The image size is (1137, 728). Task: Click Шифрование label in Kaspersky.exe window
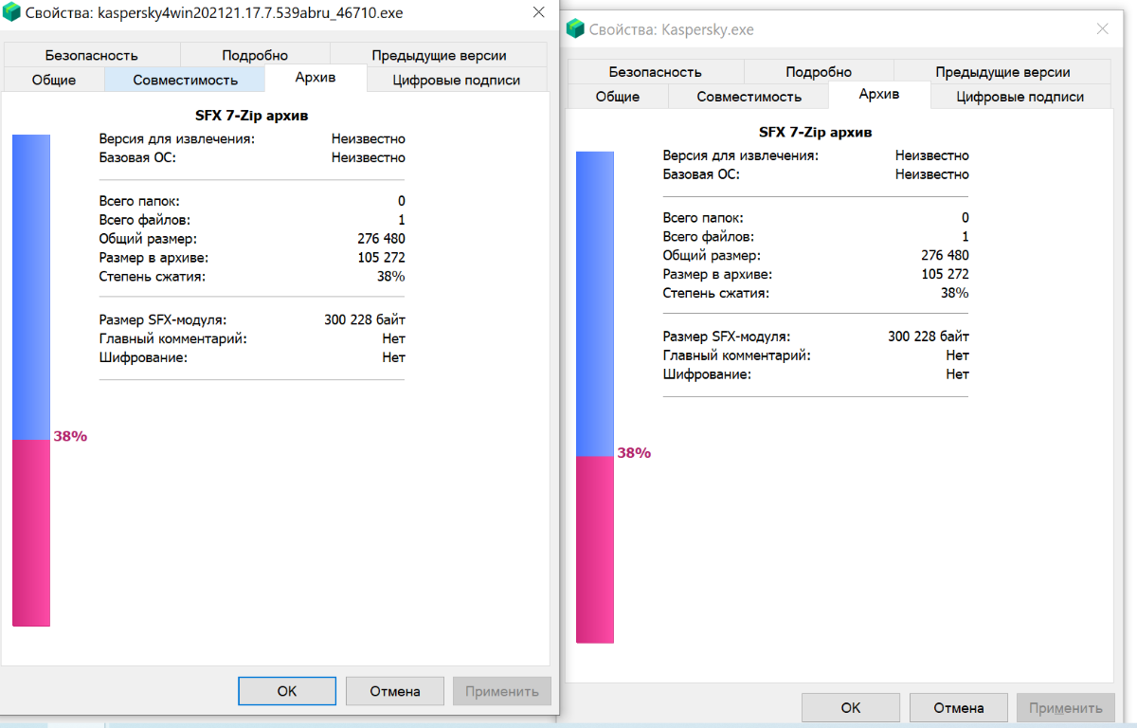tap(707, 373)
